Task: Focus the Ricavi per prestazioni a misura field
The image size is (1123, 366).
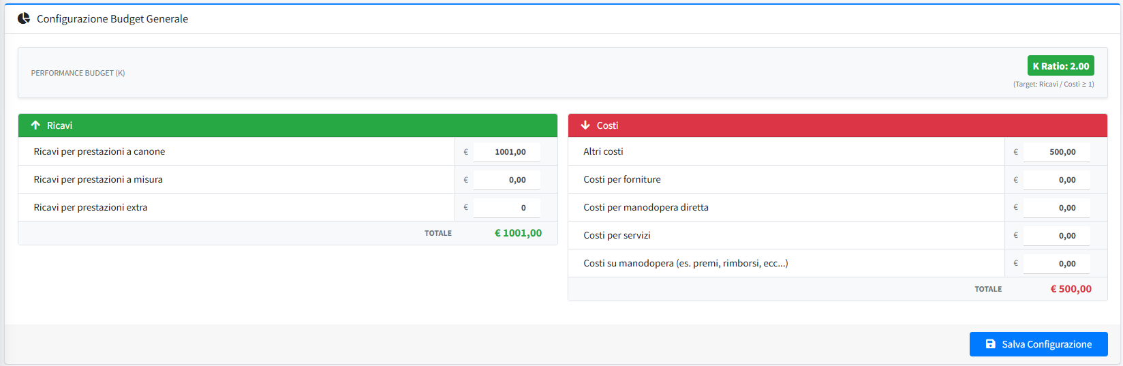Action: tap(507, 180)
